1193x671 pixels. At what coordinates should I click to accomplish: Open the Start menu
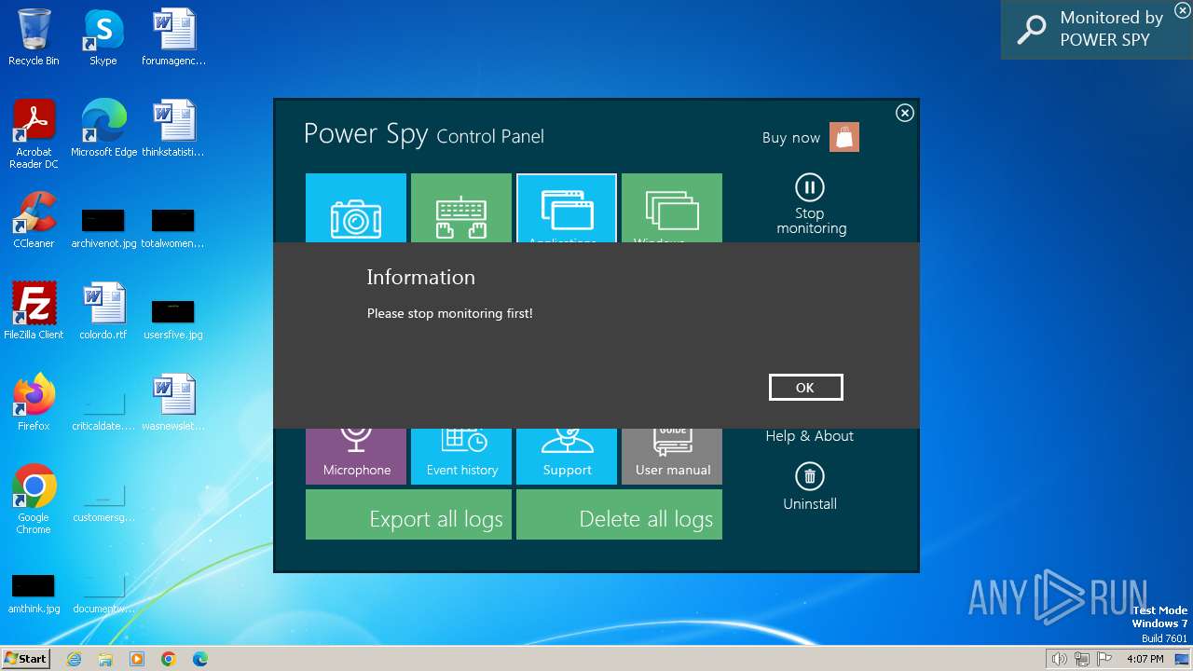tap(26, 658)
